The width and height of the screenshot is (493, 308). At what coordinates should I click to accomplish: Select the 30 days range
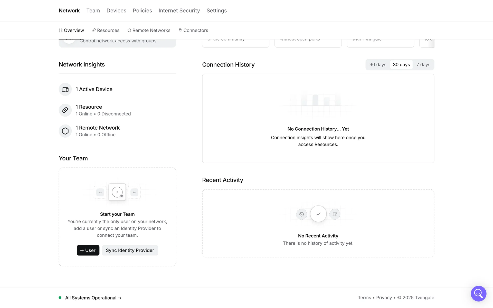tap(401, 65)
